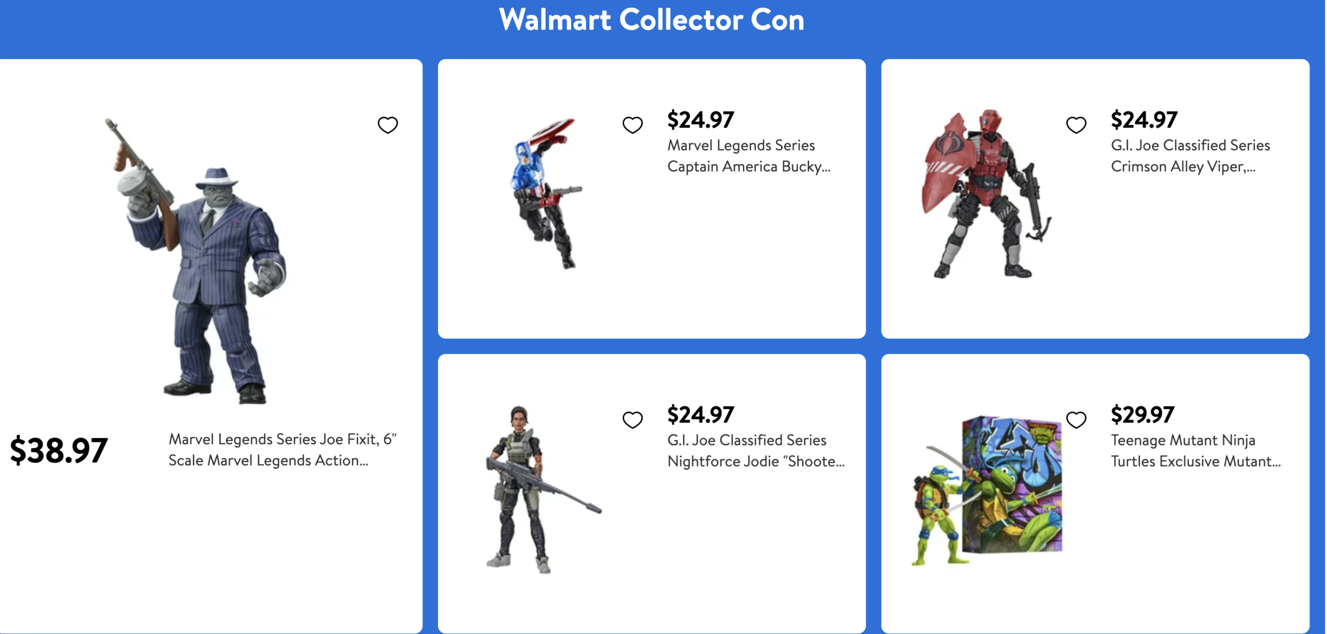
Task: Click the $29.97 Ninja Turtles price
Action: (x=1142, y=415)
